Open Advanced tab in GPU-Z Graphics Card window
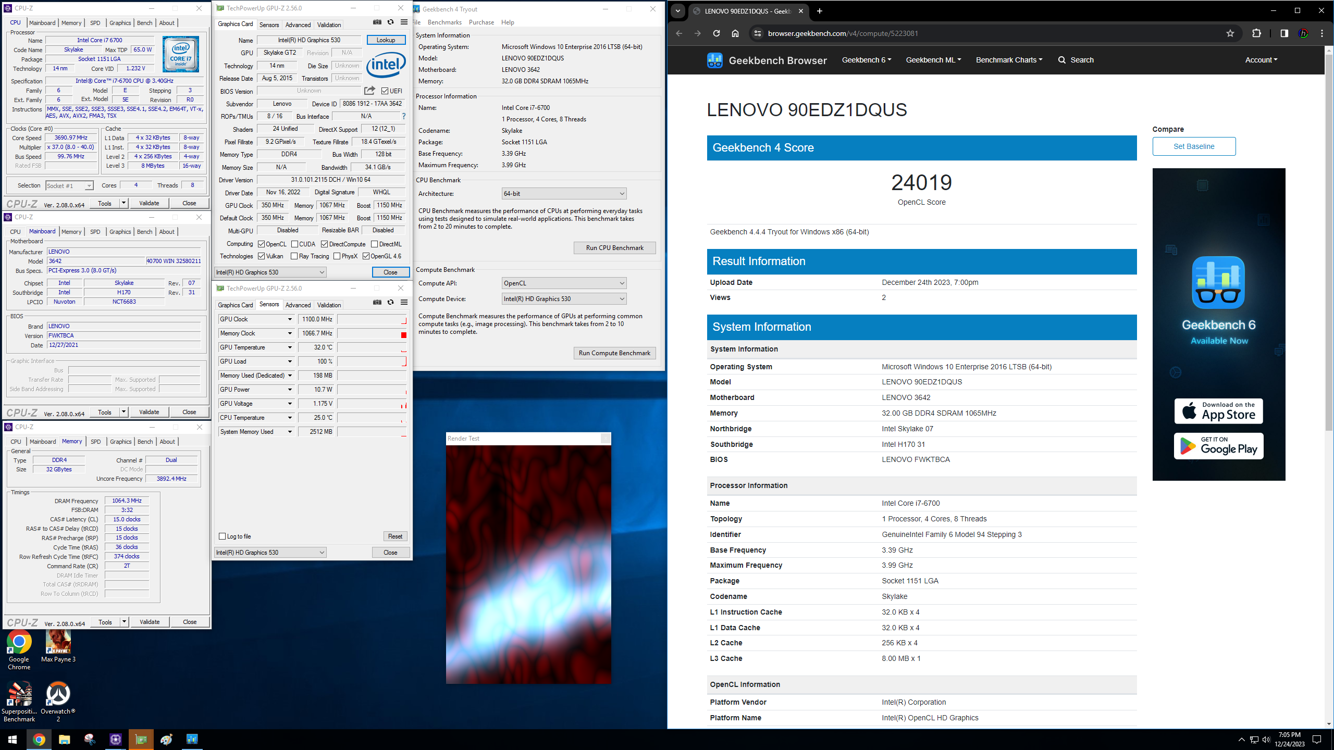This screenshot has height=750, width=1334. pos(298,25)
